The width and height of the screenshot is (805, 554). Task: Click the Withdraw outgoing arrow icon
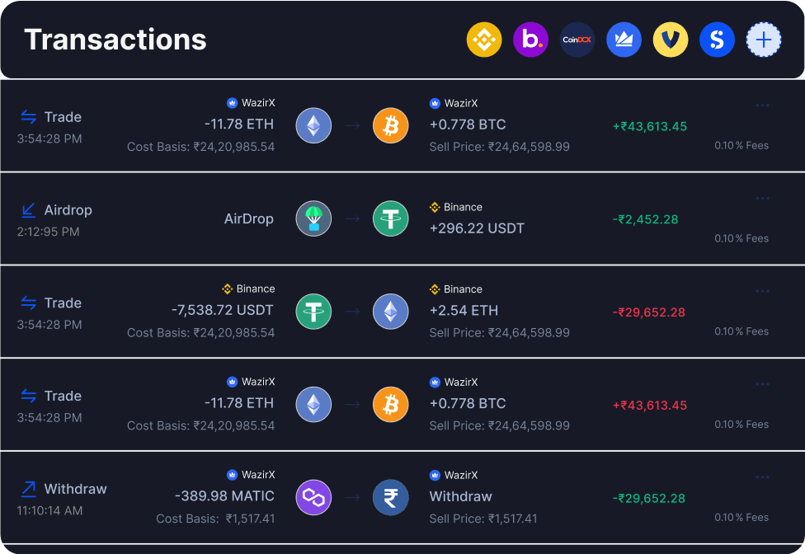29,487
